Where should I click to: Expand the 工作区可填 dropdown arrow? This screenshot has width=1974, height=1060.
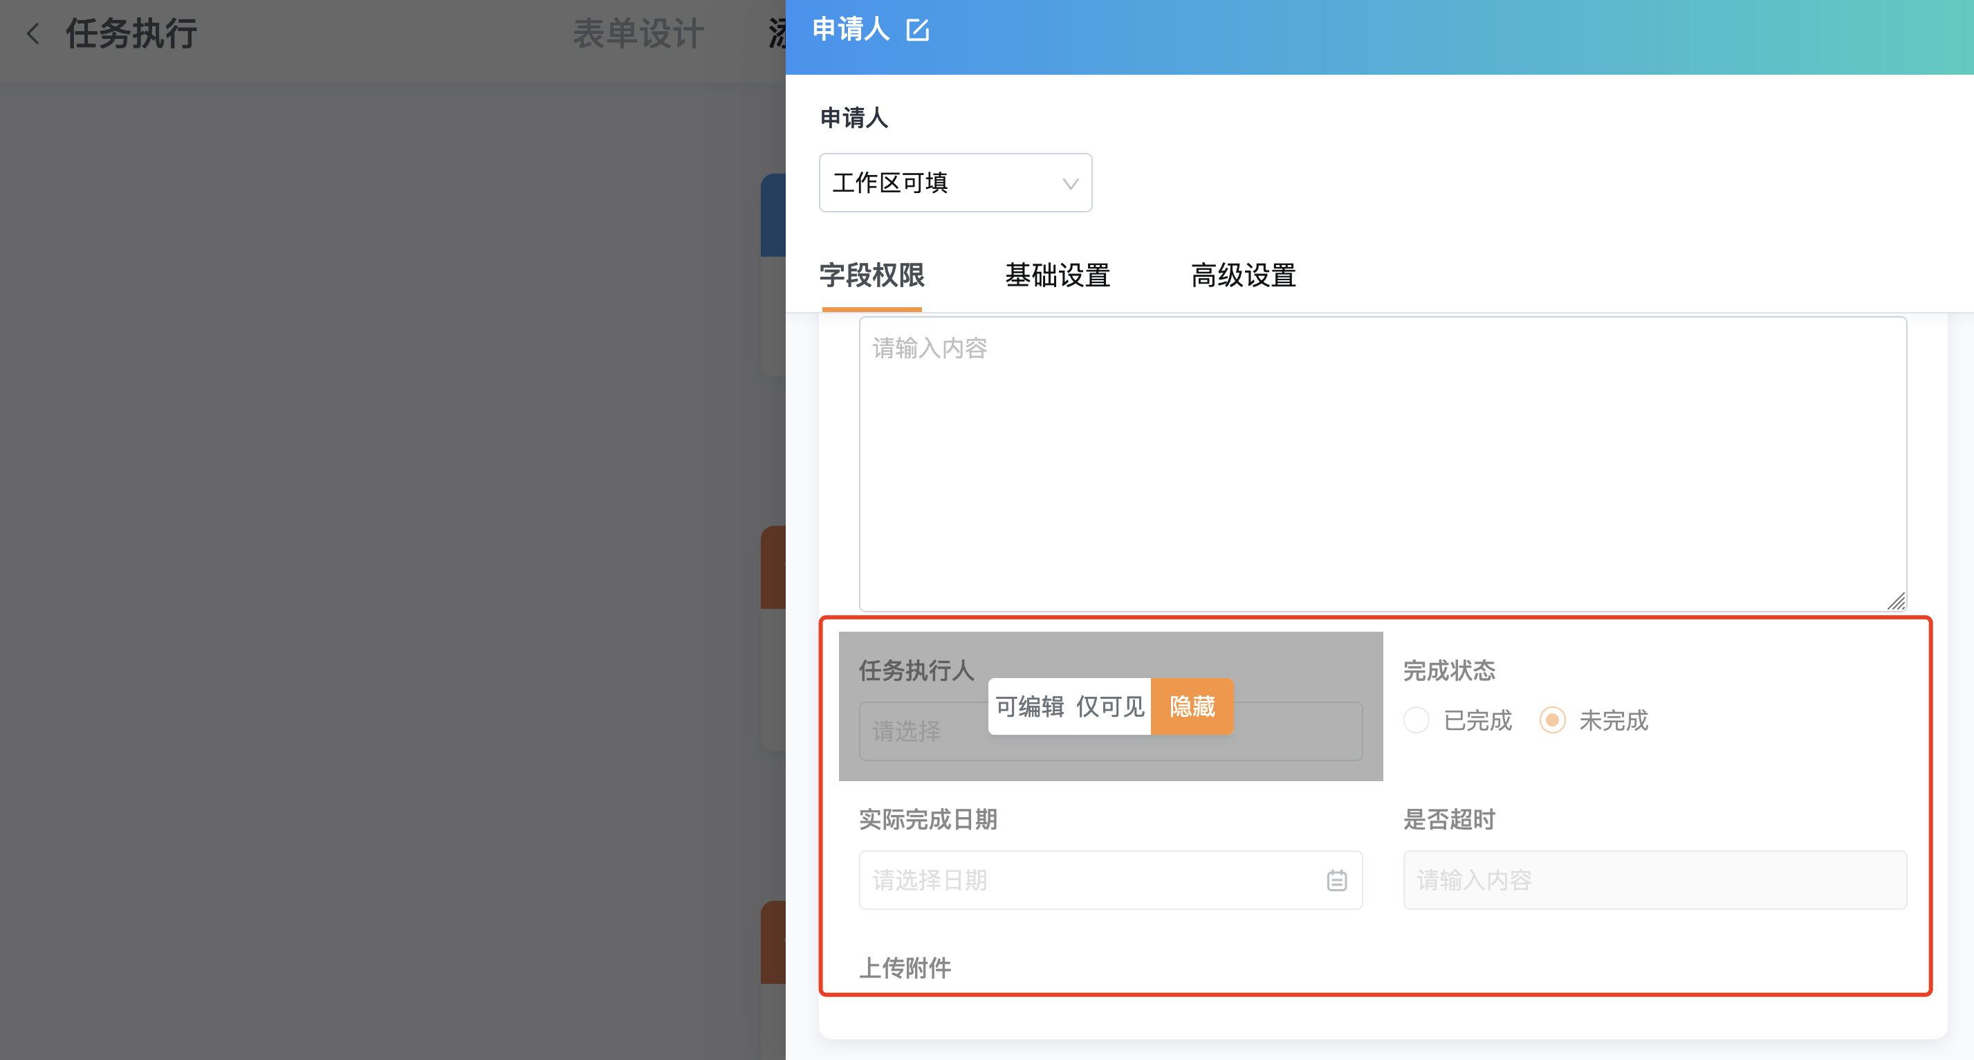(1070, 183)
